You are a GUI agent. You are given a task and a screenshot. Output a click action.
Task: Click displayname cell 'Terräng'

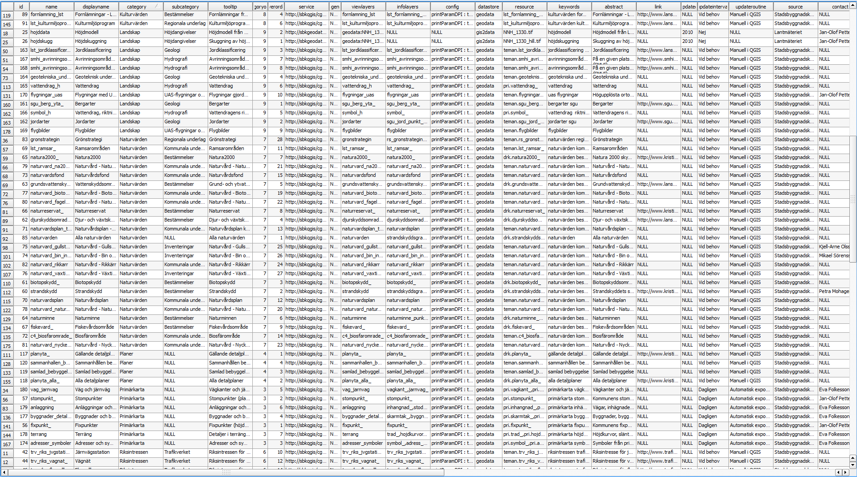tap(96, 434)
